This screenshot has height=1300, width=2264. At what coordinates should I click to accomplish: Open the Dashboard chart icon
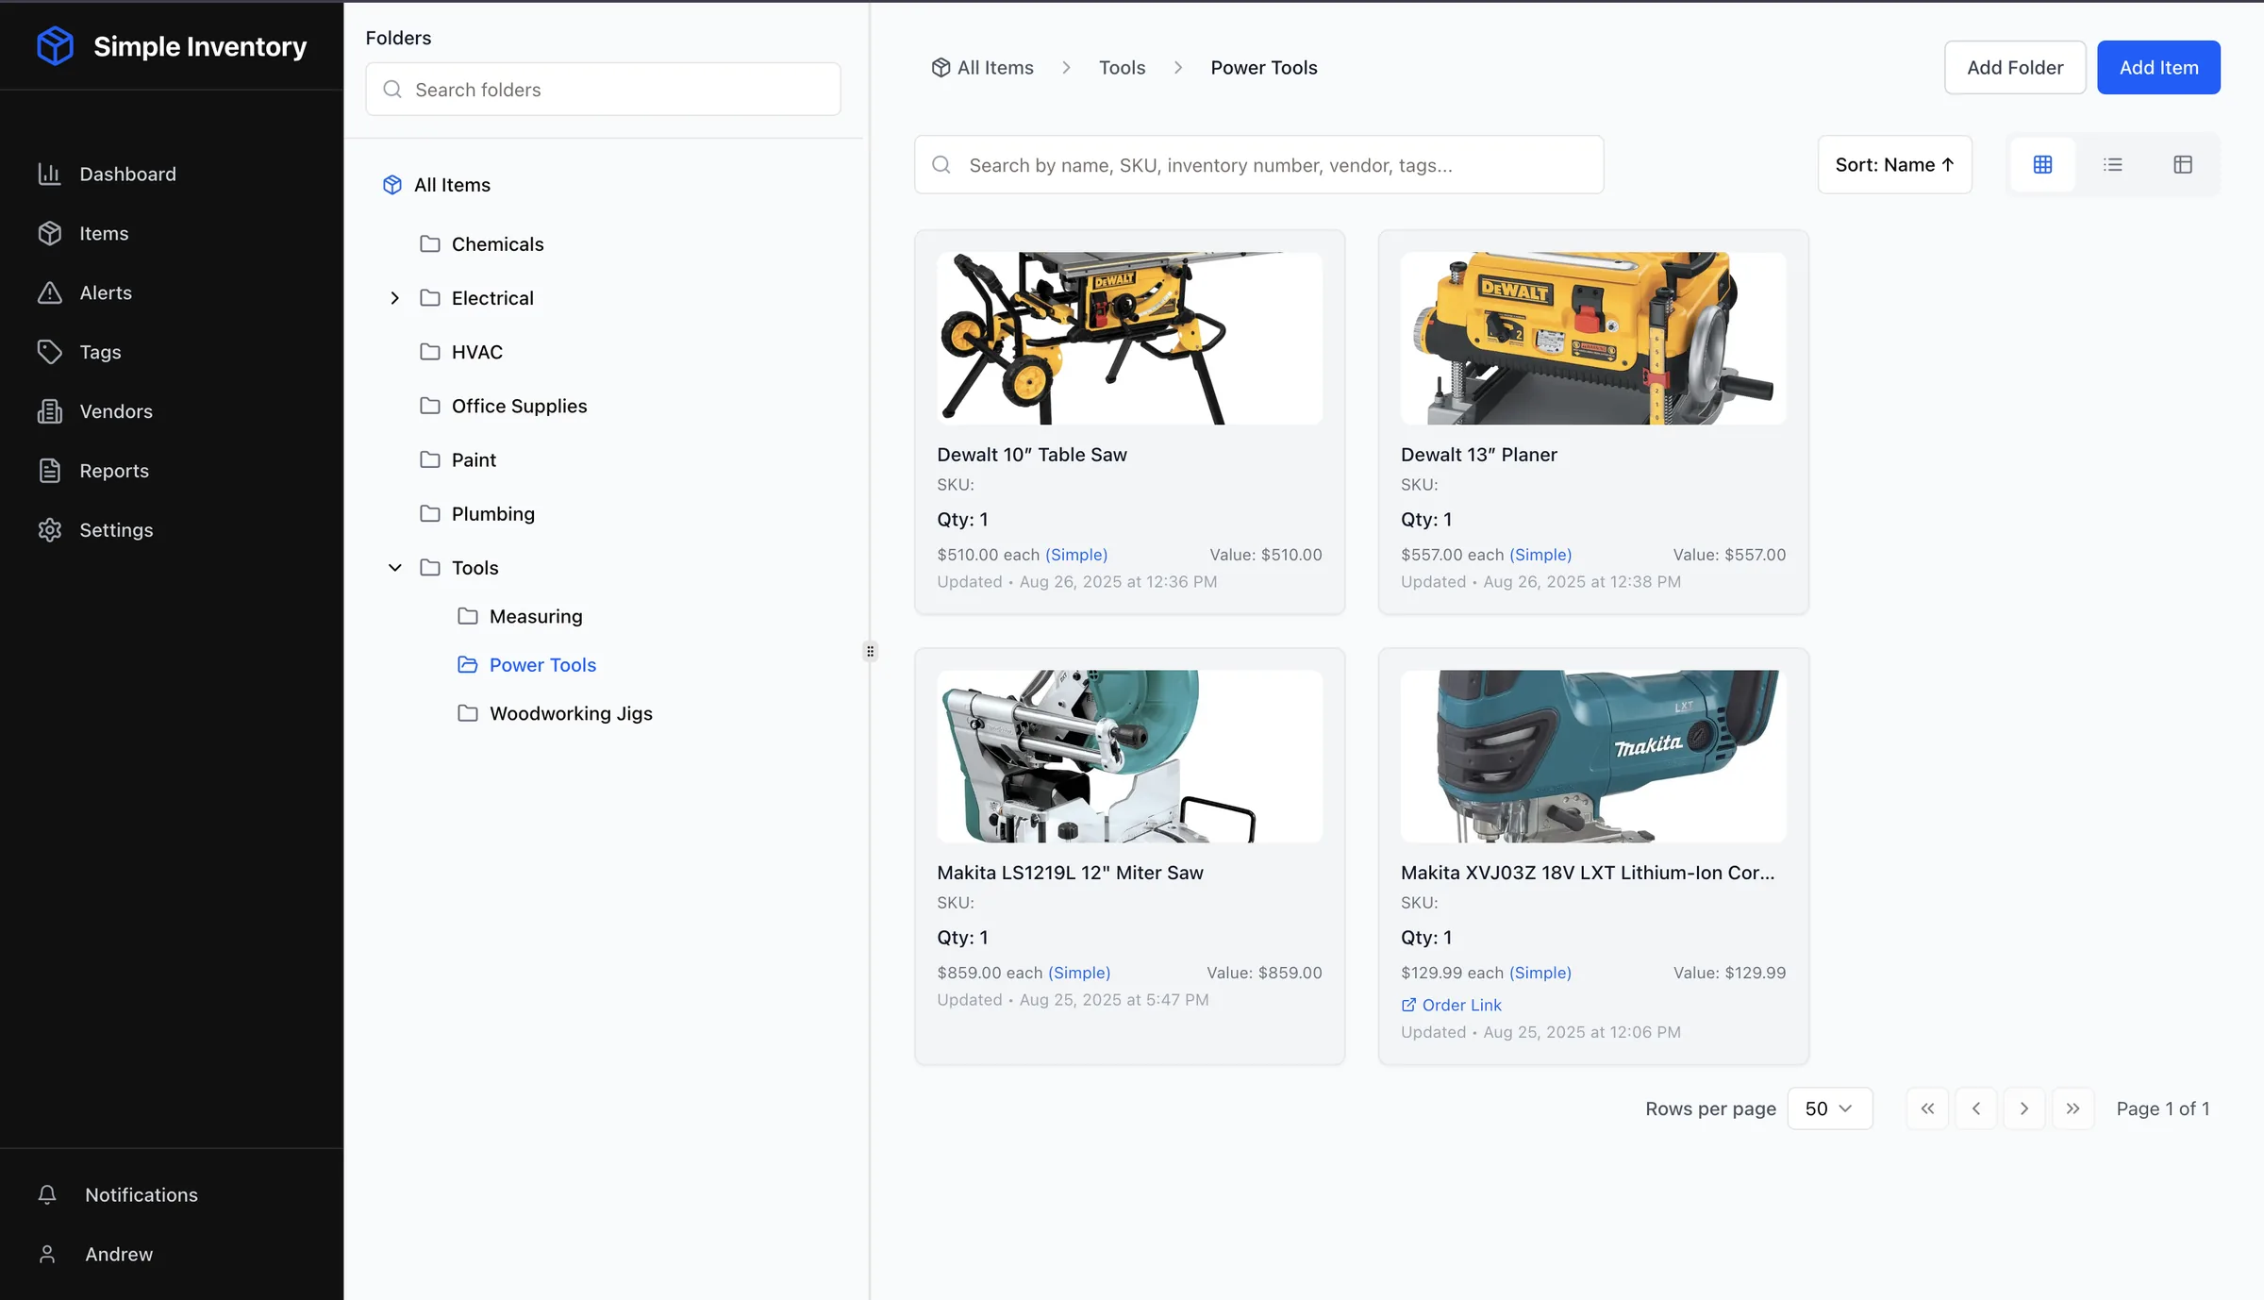point(49,174)
